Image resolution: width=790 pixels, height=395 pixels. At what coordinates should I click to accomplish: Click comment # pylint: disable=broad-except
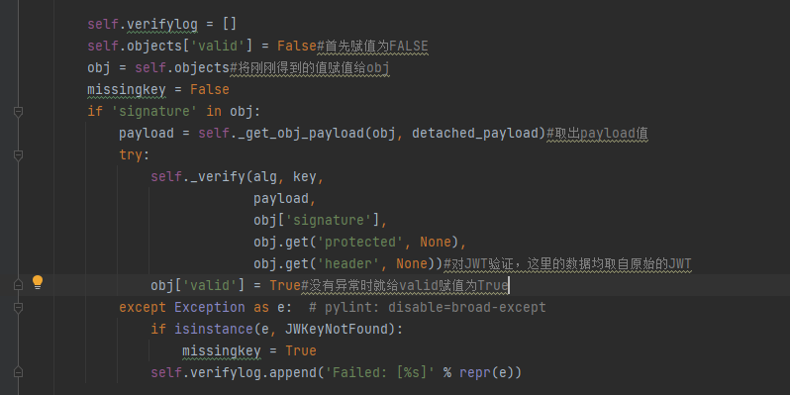(x=428, y=307)
